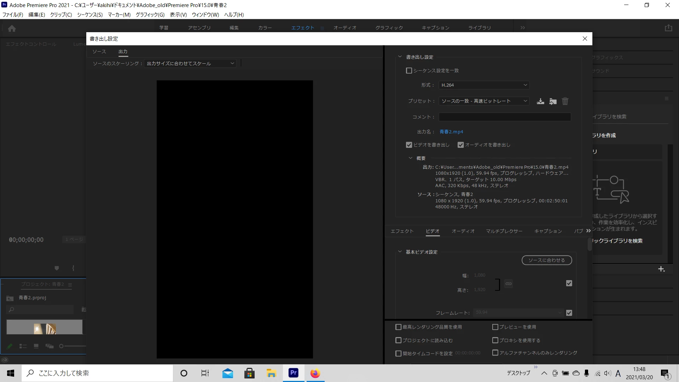679x382 pixels.
Task: Enable use maximum render quality checkbox
Action: click(398, 327)
